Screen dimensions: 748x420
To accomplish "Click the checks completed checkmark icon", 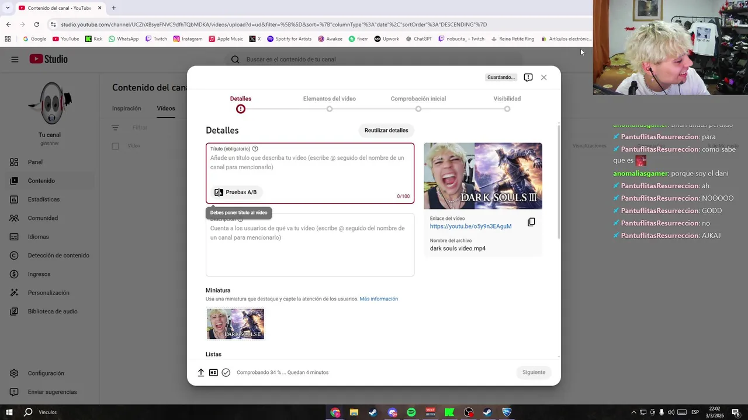I will tap(226, 372).
